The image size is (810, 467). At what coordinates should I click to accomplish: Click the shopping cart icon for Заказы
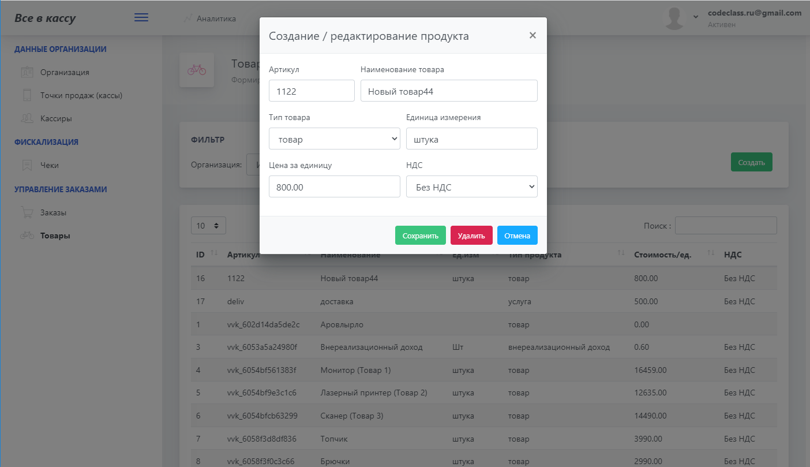pyautogui.click(x=27, y=212)
